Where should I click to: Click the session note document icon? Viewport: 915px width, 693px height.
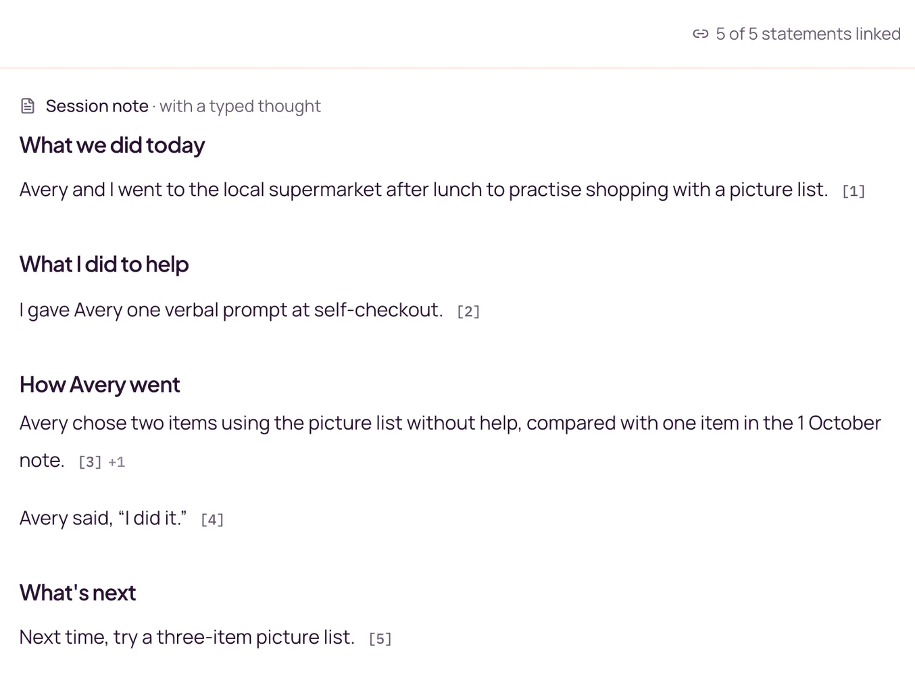tap(28, 106)
